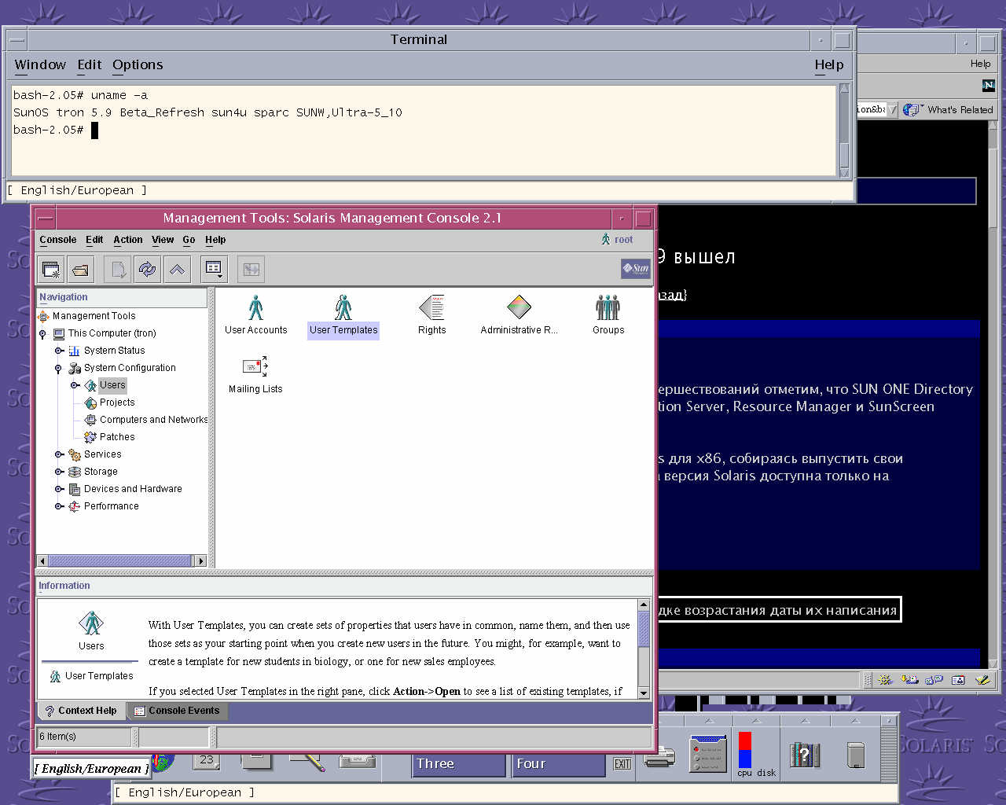Open the browser location history dropdown
1006x805 pixels.
click(x=892, y=110)
